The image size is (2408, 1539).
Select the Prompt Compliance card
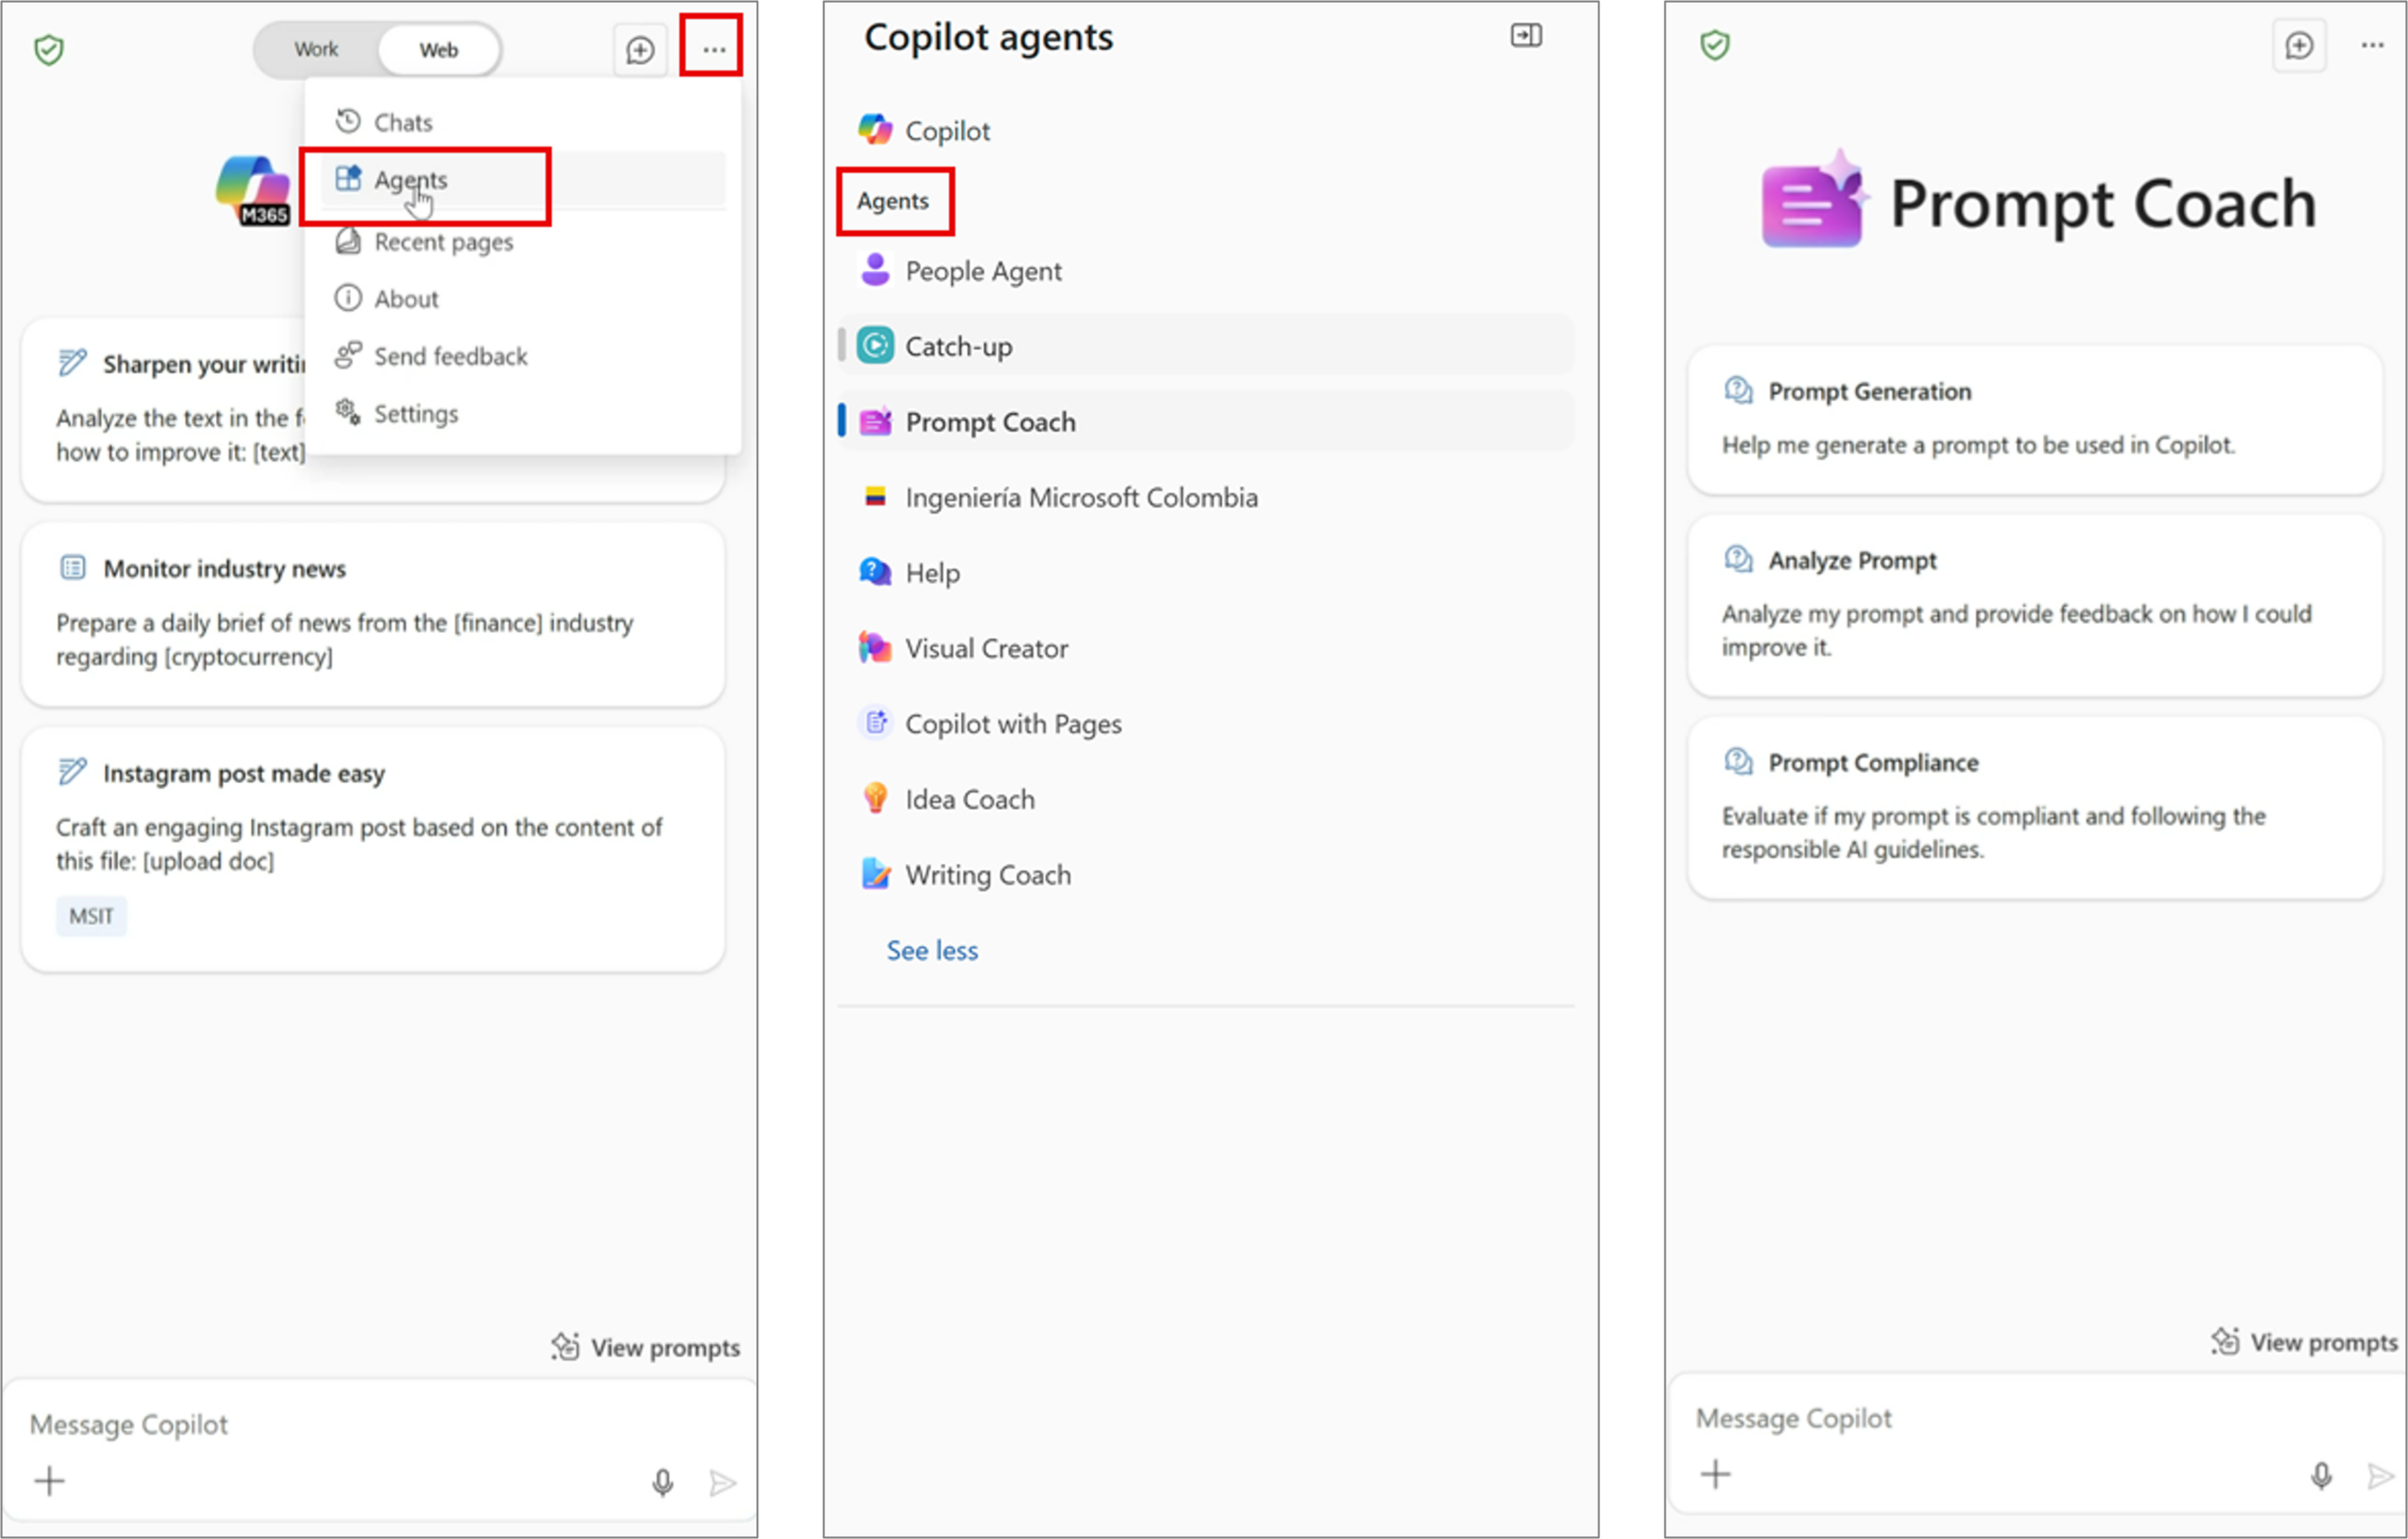tap(2035, 808)
